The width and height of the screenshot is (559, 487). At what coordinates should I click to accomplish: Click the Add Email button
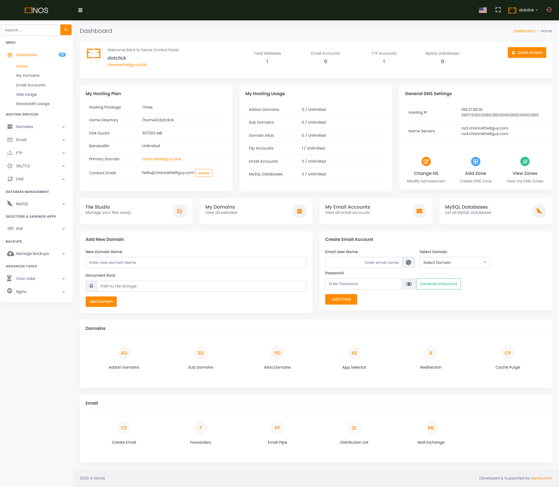click(x=341, y=299)
